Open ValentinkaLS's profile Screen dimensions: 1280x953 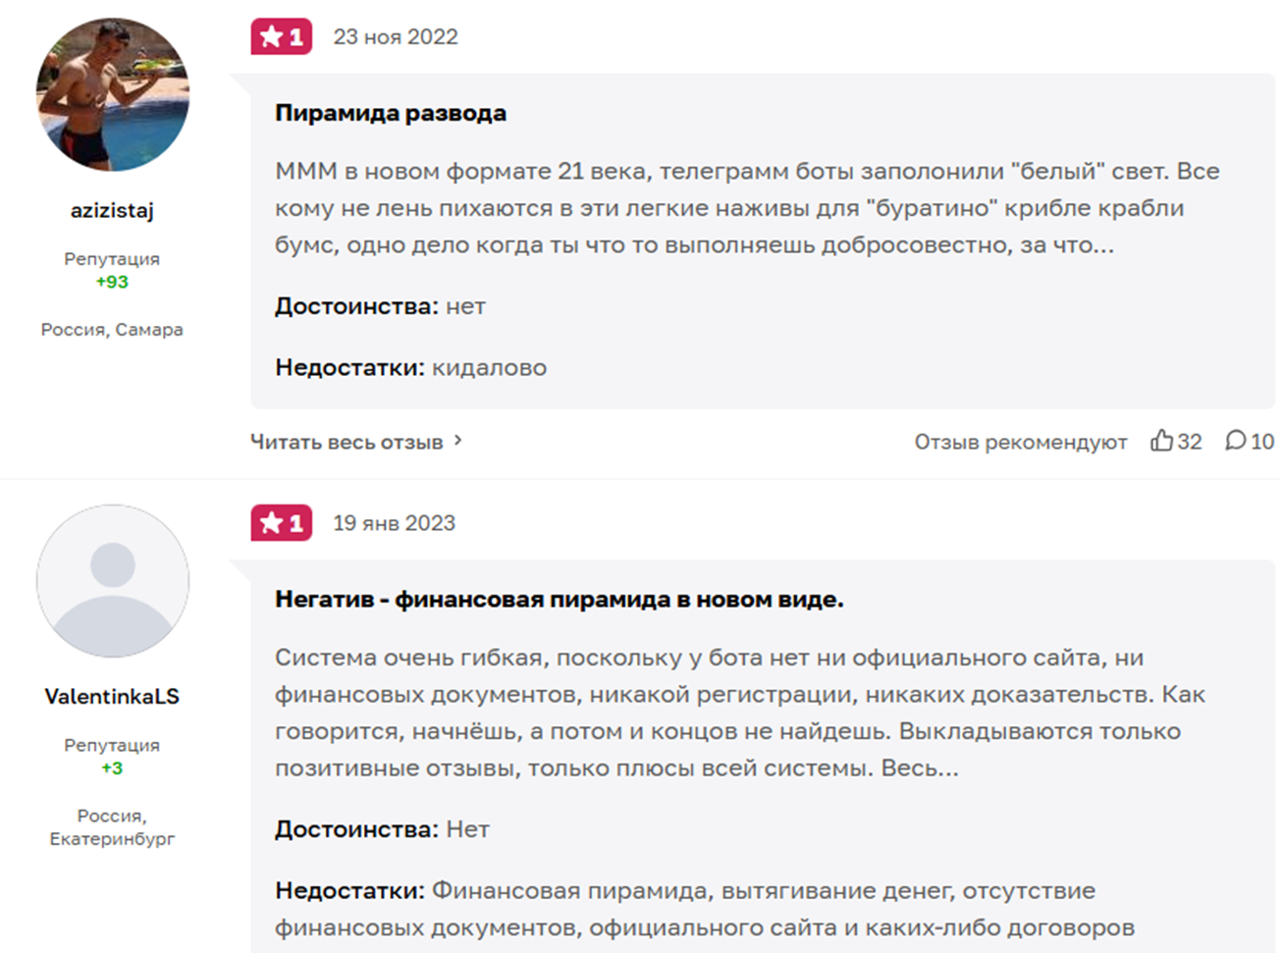click(113, 695)
